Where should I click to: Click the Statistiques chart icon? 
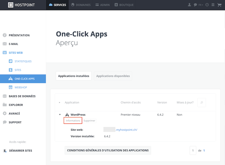click(x=10, y=61)
